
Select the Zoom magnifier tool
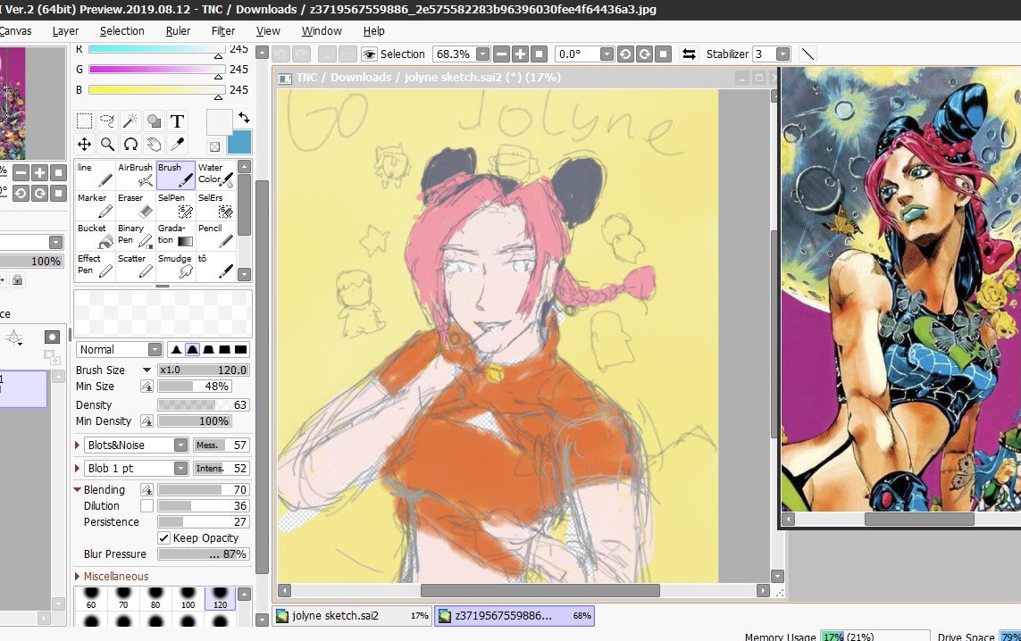pyautogui.click(x=107, y=144)
